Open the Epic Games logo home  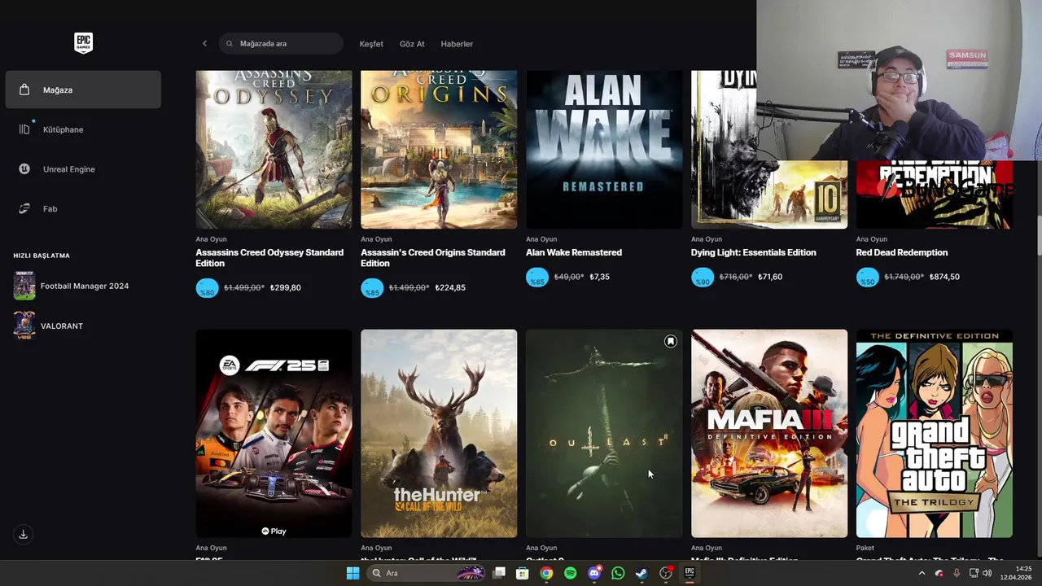coord(83,43)
